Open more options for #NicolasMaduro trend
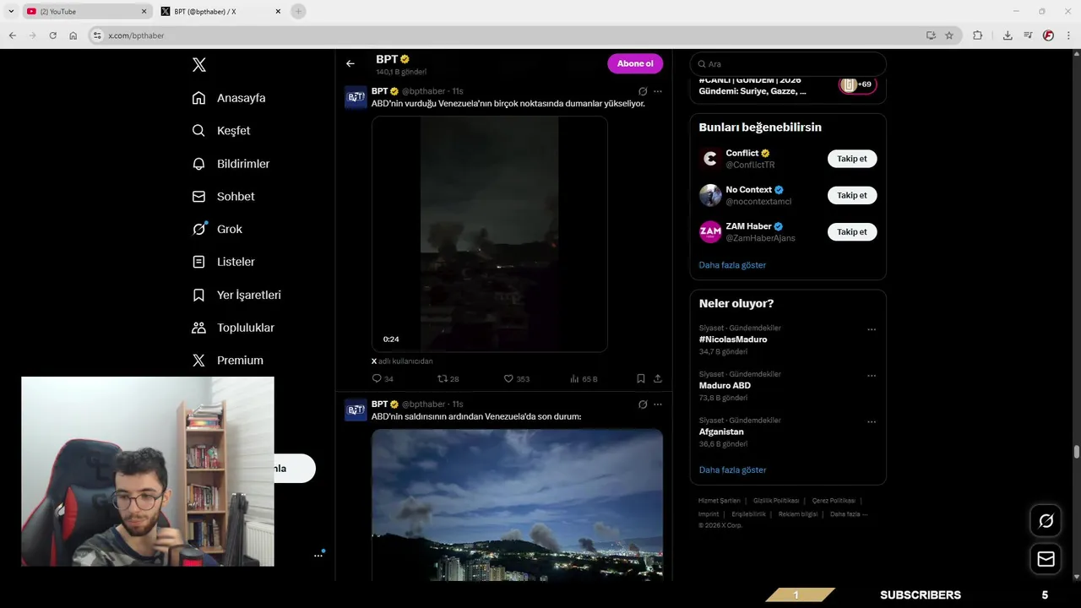Screen dimensions: 1081x608 [x=872, y=330]
